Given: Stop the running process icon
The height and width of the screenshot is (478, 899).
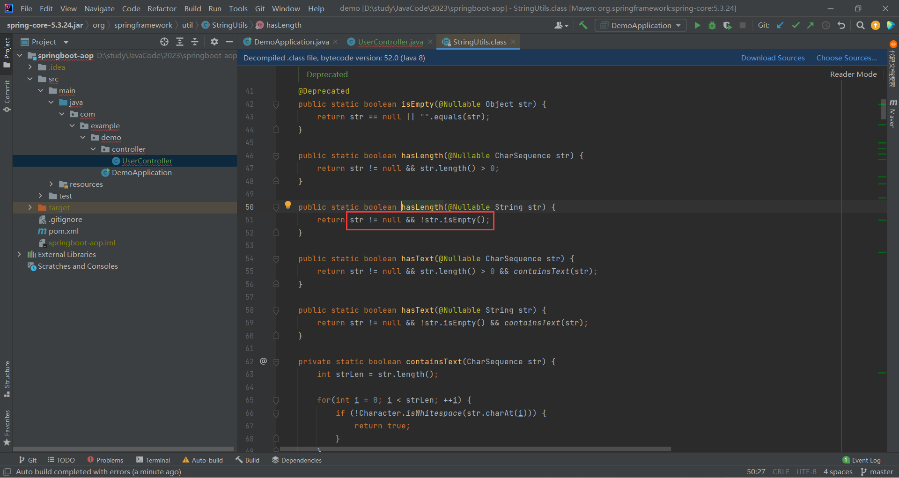Looking at the screenshot, I should 743,25.
